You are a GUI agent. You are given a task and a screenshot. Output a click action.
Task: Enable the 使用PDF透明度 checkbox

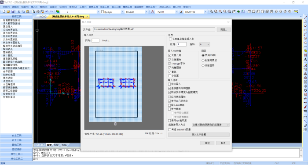[x=169, y=121]
